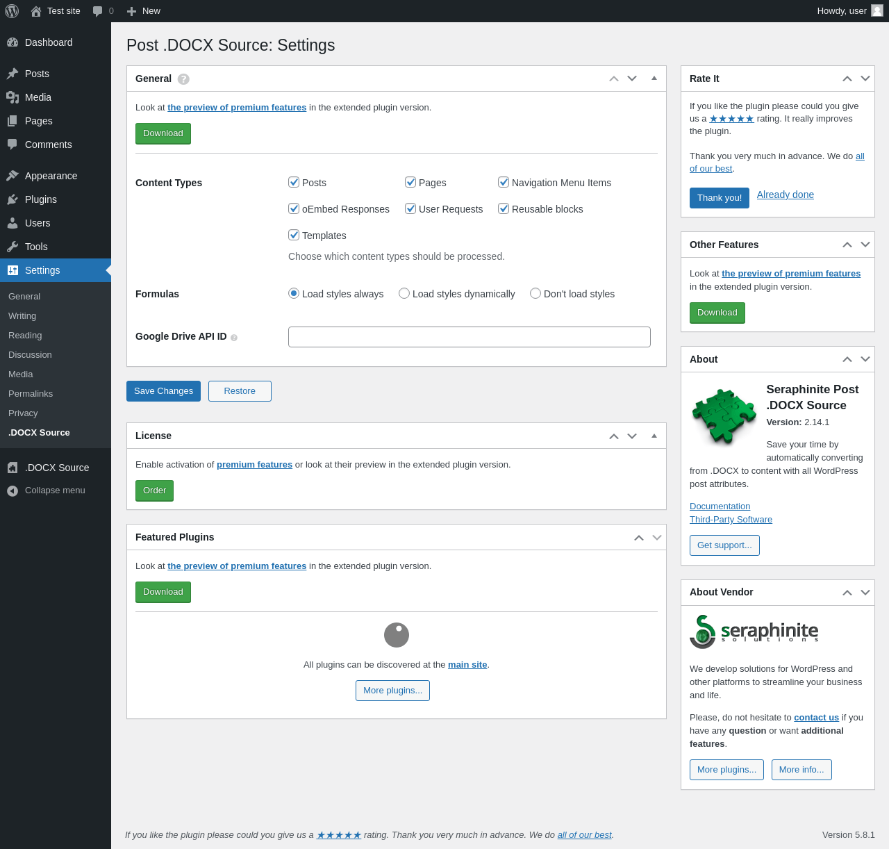889x849 pixels.
Task: Click the Plugins plug icon
Action: (13, 199)
